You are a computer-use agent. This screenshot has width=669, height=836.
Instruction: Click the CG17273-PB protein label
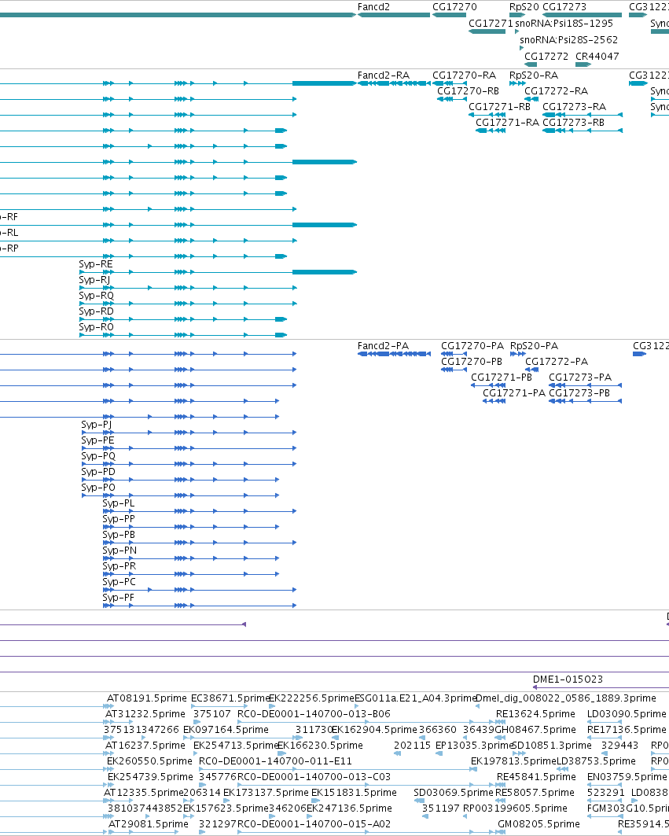pos(579,393)
